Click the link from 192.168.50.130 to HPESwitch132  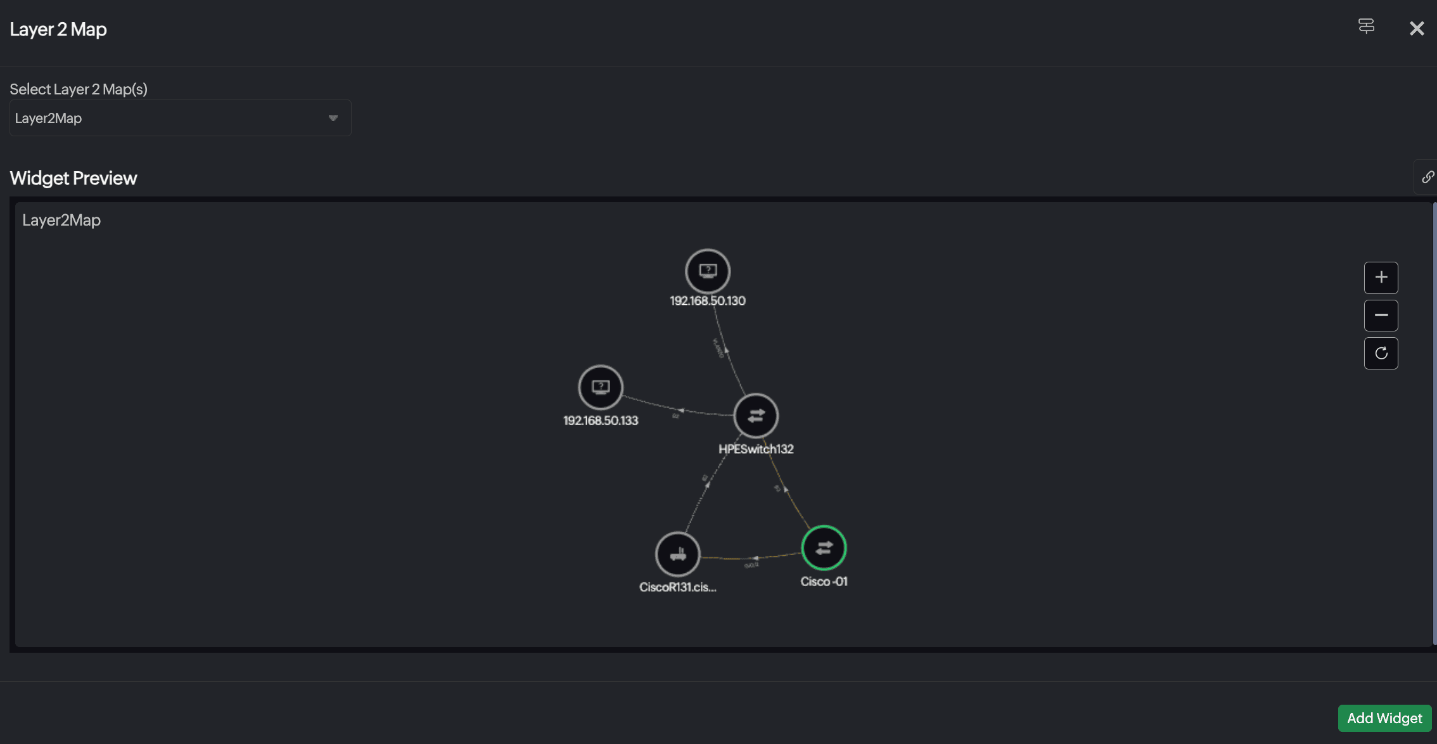pos(729,356)
